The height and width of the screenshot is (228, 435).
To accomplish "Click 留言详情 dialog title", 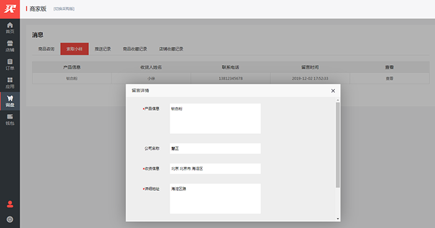I will coord(140,90).
